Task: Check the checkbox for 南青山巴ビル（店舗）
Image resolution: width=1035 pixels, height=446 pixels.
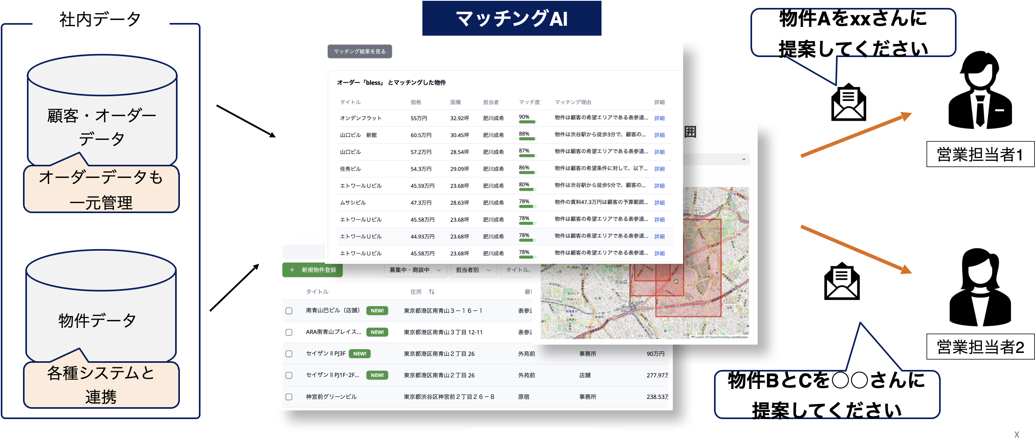Action: 288,311
